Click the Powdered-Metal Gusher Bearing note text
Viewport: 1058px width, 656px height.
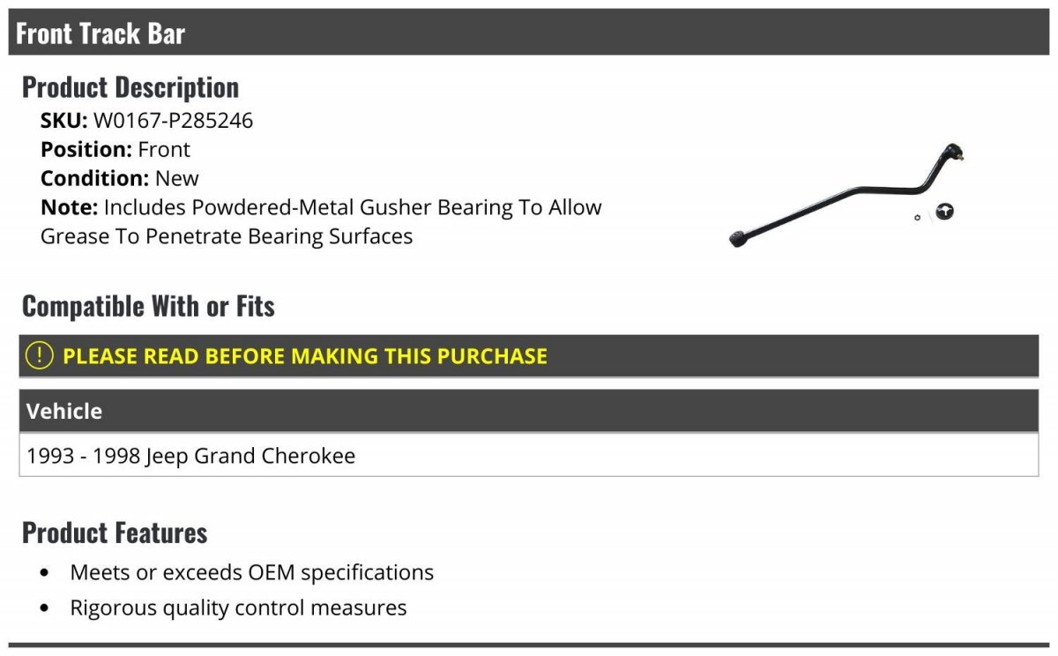[353, 208]
